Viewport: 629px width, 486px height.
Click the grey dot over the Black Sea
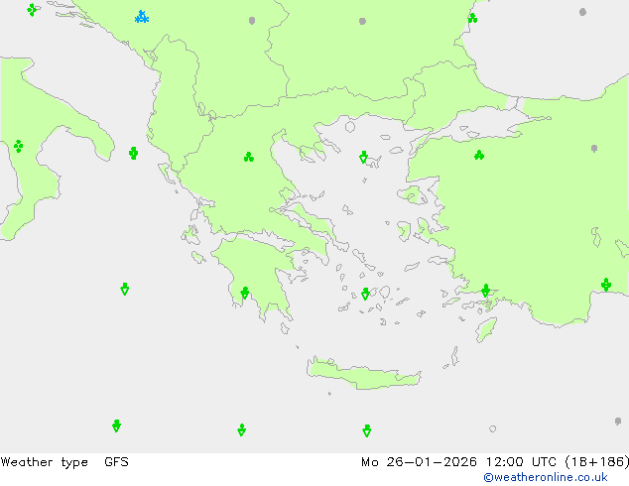click(583, 12)
